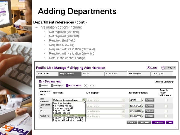This screenshot has height=135, width=180.
Task: Check return shipments for PO no.
Action: pyautogui.click(x=166, y=111)
